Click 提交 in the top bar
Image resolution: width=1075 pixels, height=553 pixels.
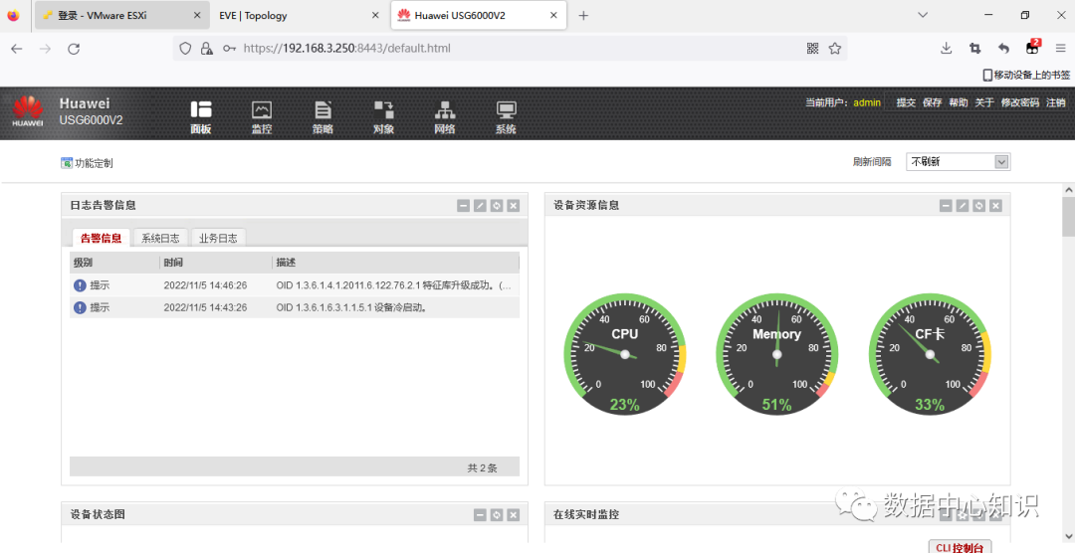(906, 102)
